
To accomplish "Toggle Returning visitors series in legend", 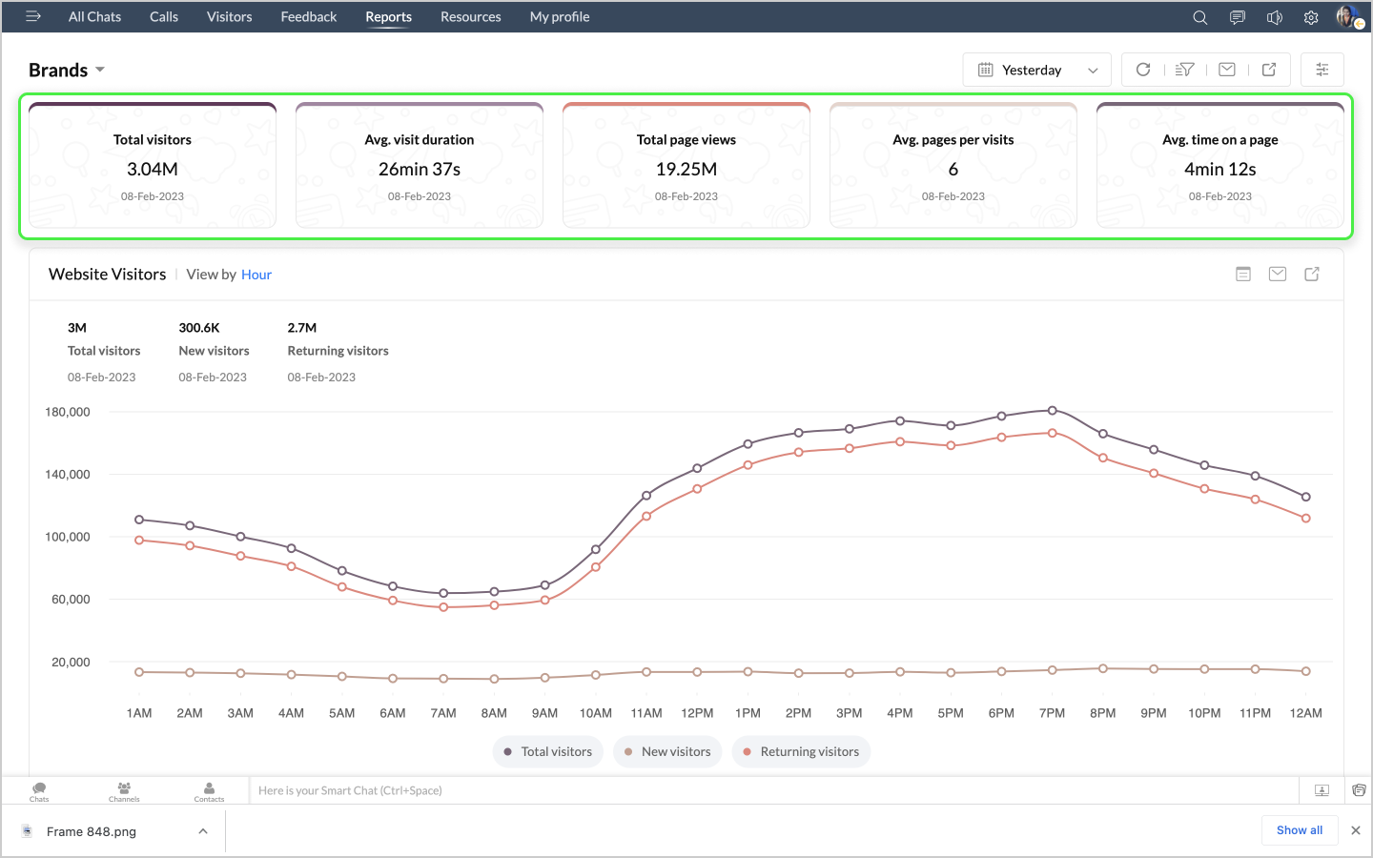I will tap(801, 751).
